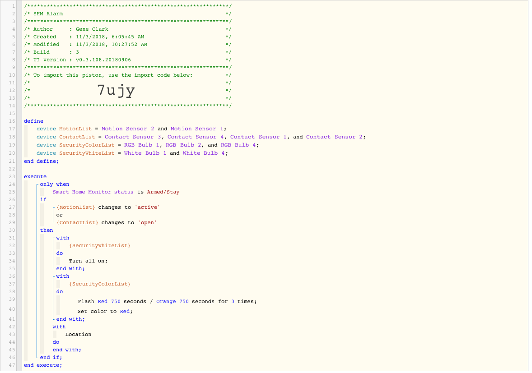The height and width of the screenshot is (373, 532).
Task: Click 'end define;' statement
Action: [41, 161]
